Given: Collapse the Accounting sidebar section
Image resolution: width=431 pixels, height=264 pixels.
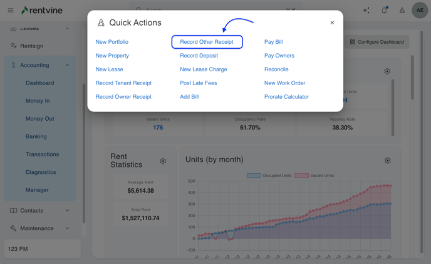Looking at the screenshot, I should coord(67,65).
